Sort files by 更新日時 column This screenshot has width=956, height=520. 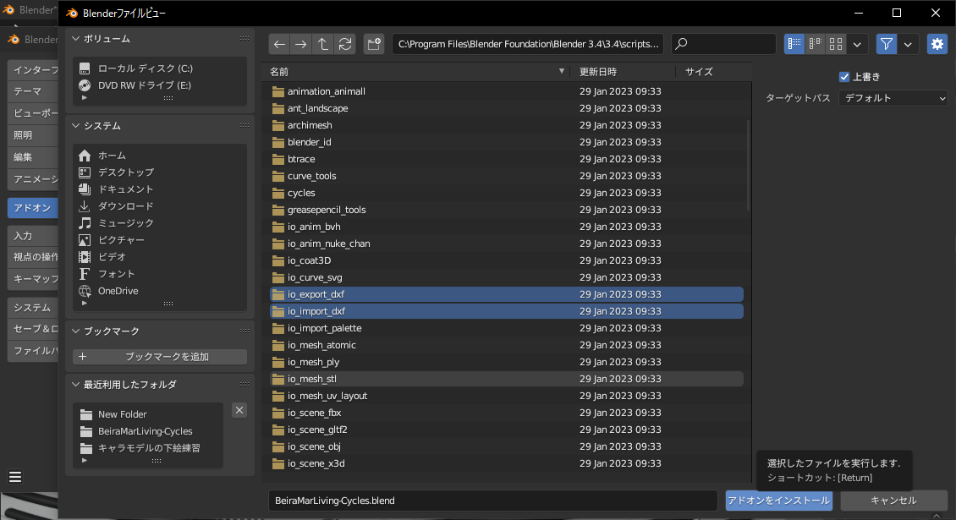[624, 72]
